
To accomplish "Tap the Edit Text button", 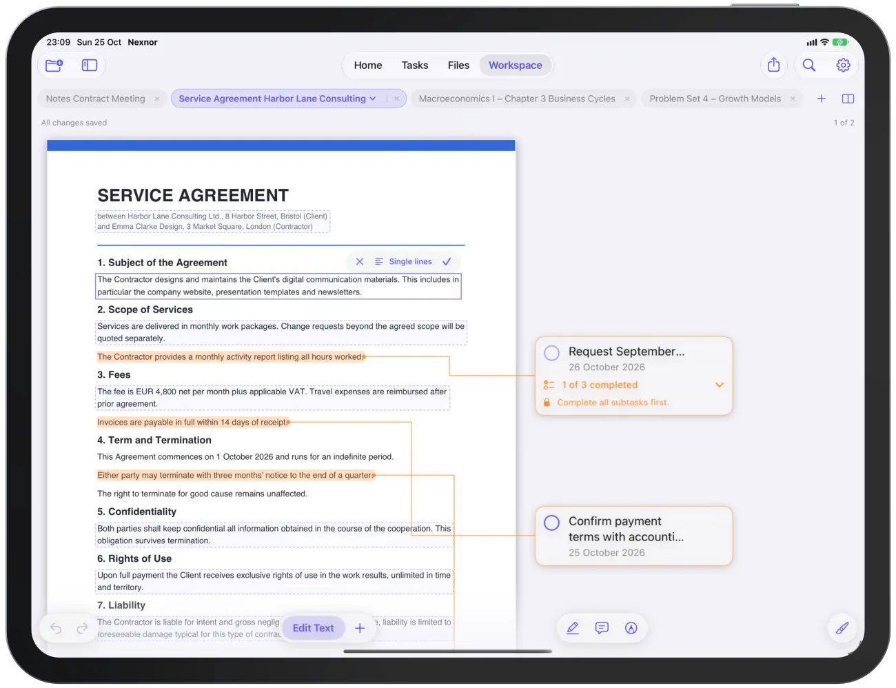I will [313, 628].
